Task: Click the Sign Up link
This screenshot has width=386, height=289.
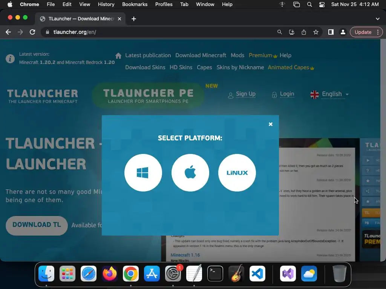Action: (246, 94)
